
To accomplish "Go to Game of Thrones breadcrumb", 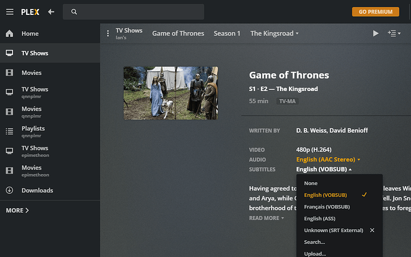I will coord(178,33).
